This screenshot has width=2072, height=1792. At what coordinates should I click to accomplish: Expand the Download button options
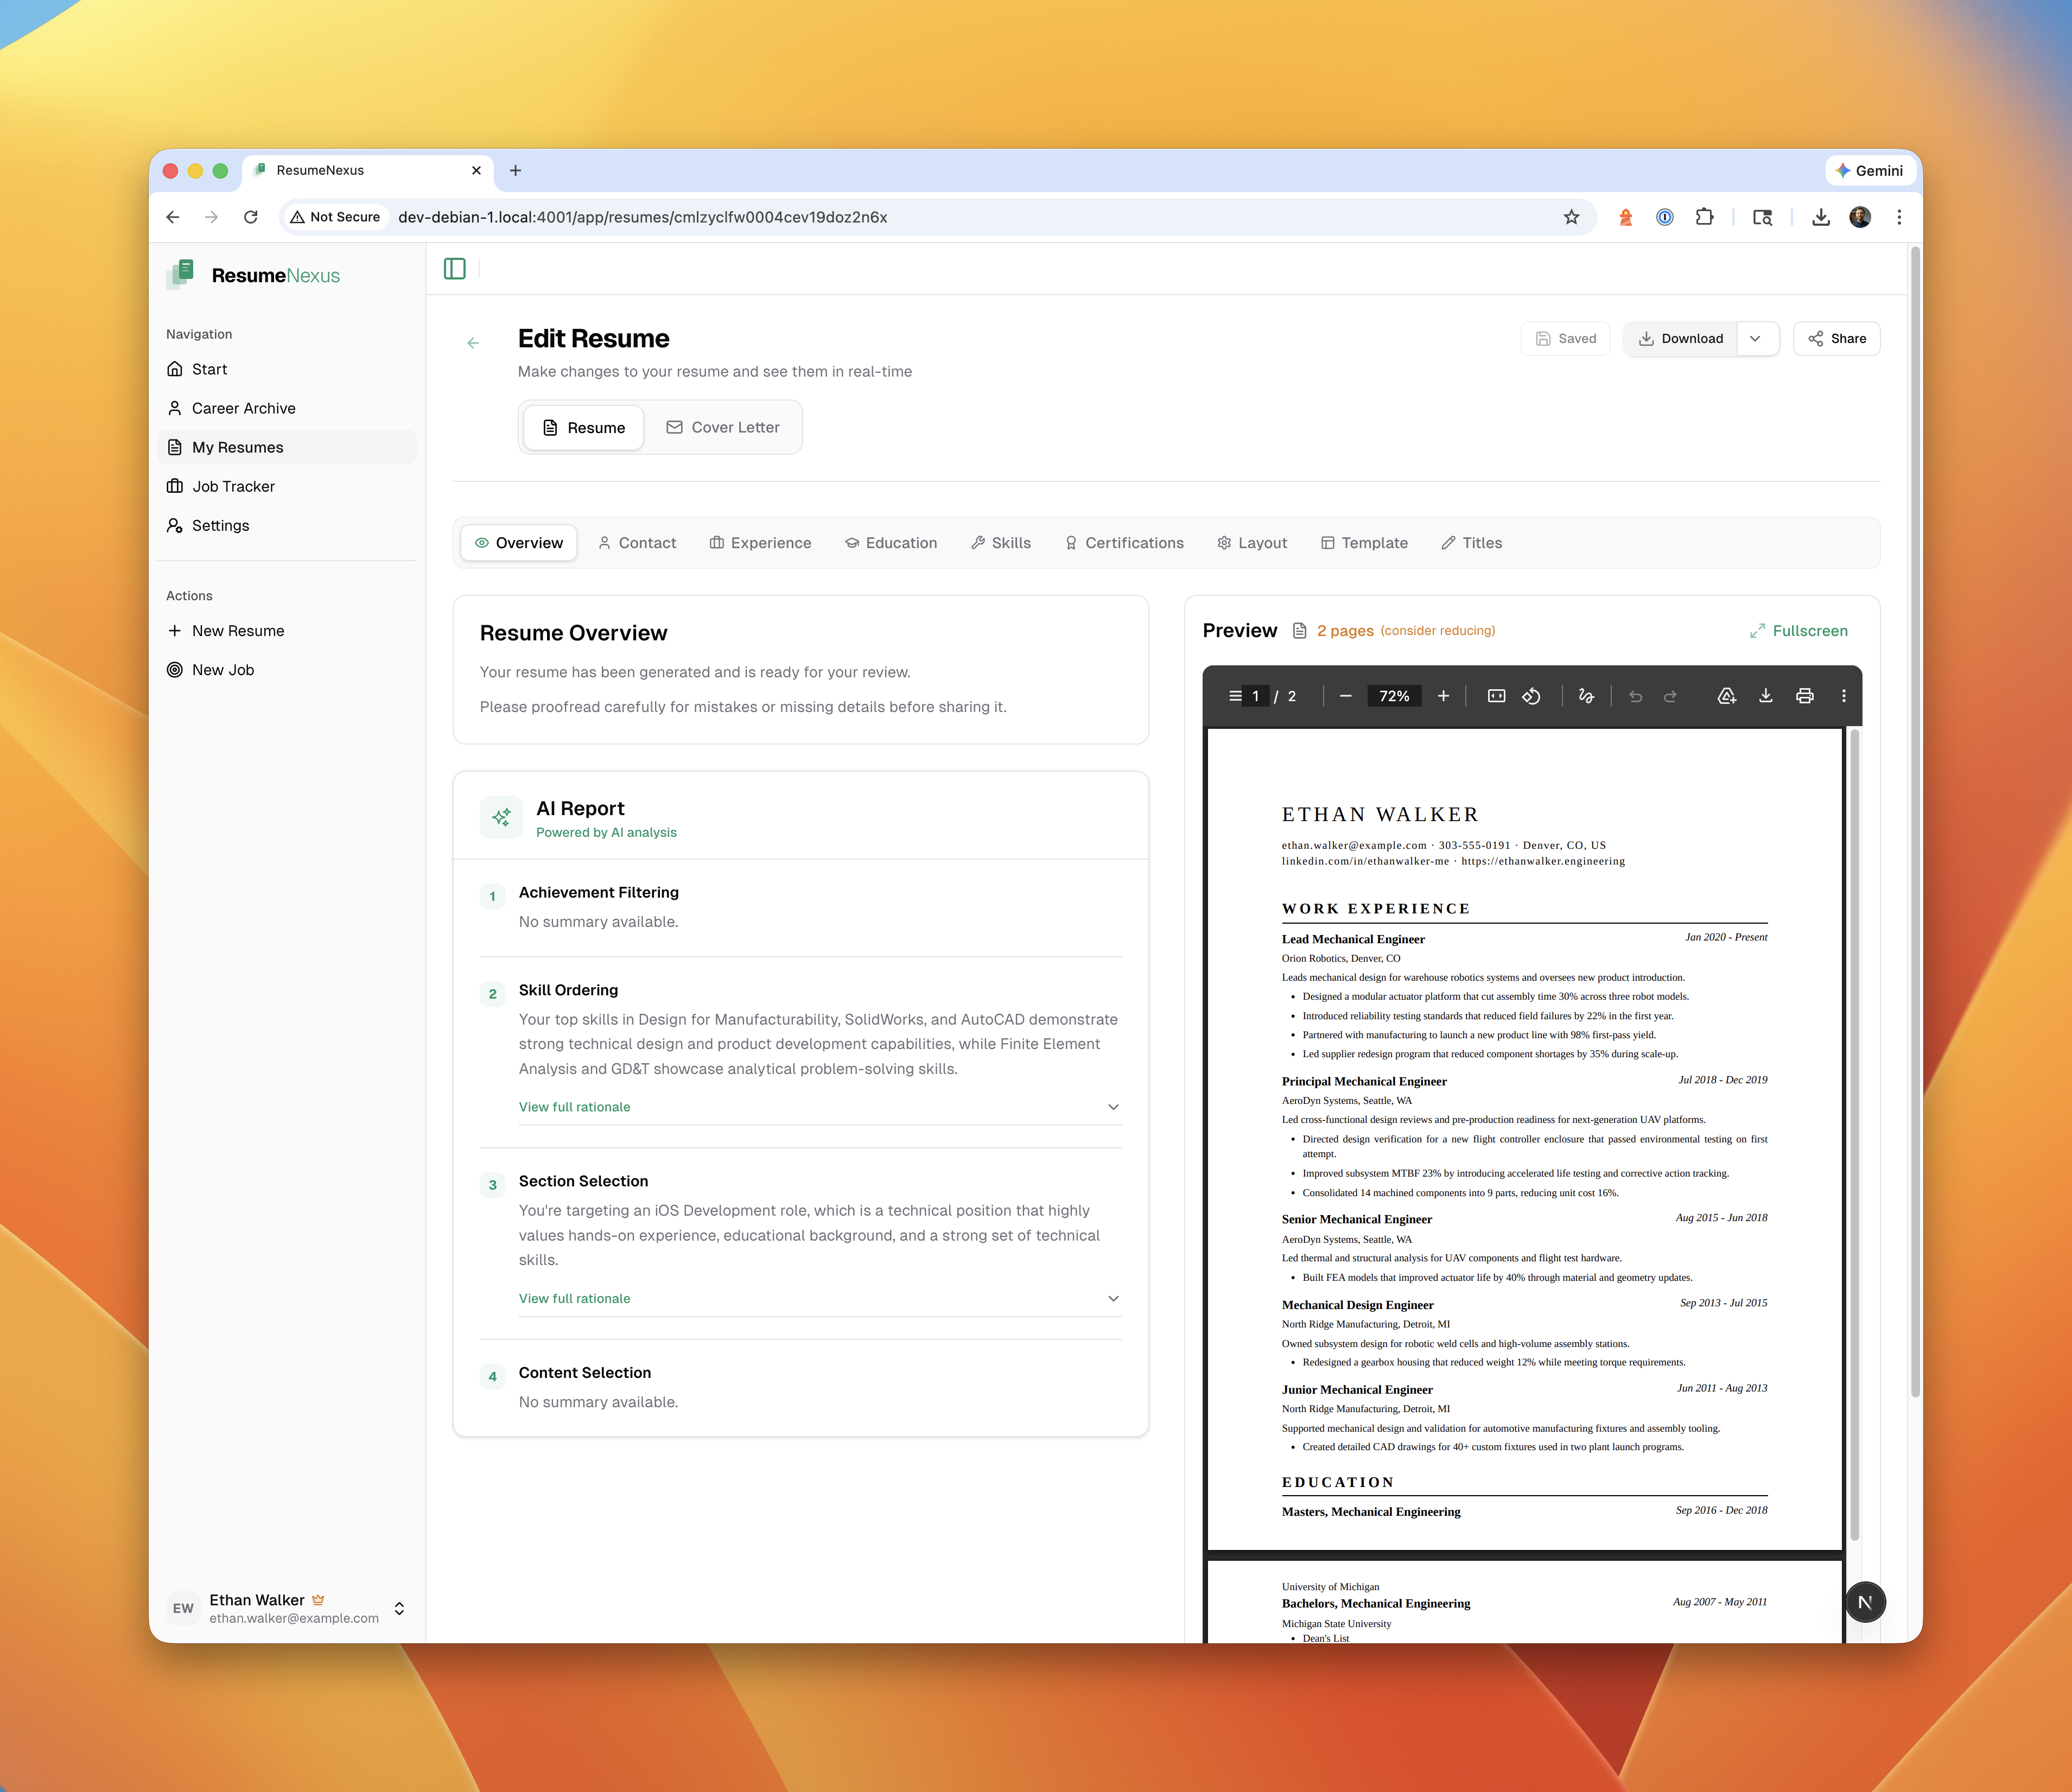(x=1756, y=338)
